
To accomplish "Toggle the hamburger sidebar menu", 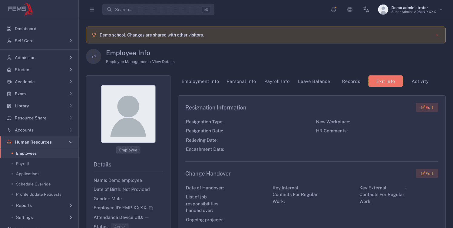I will [92, 10].
